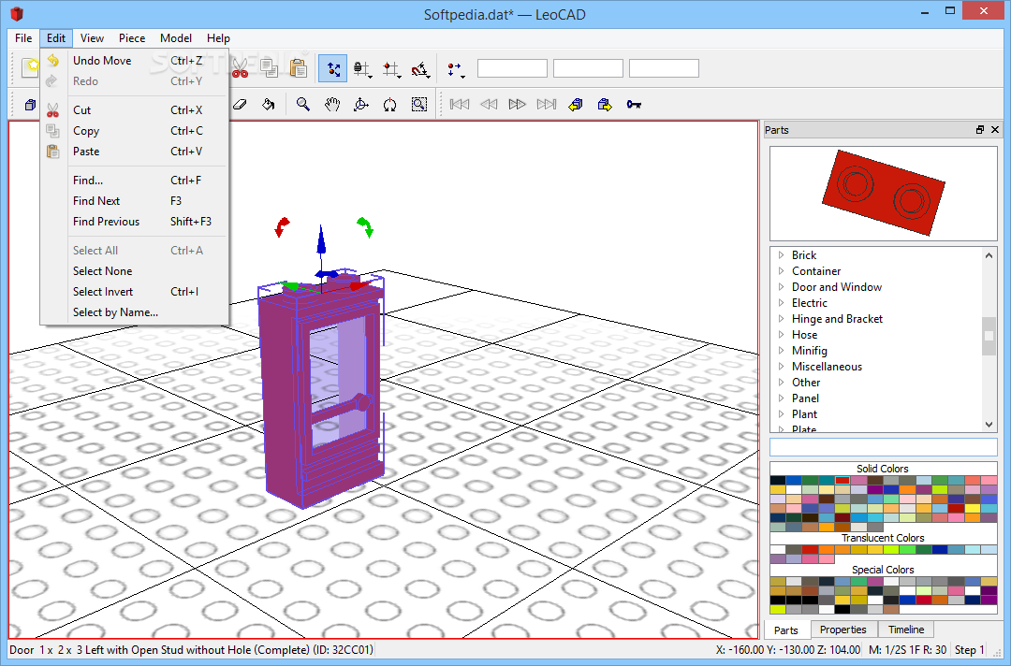Click the add keys key icon

coord(634,105)
